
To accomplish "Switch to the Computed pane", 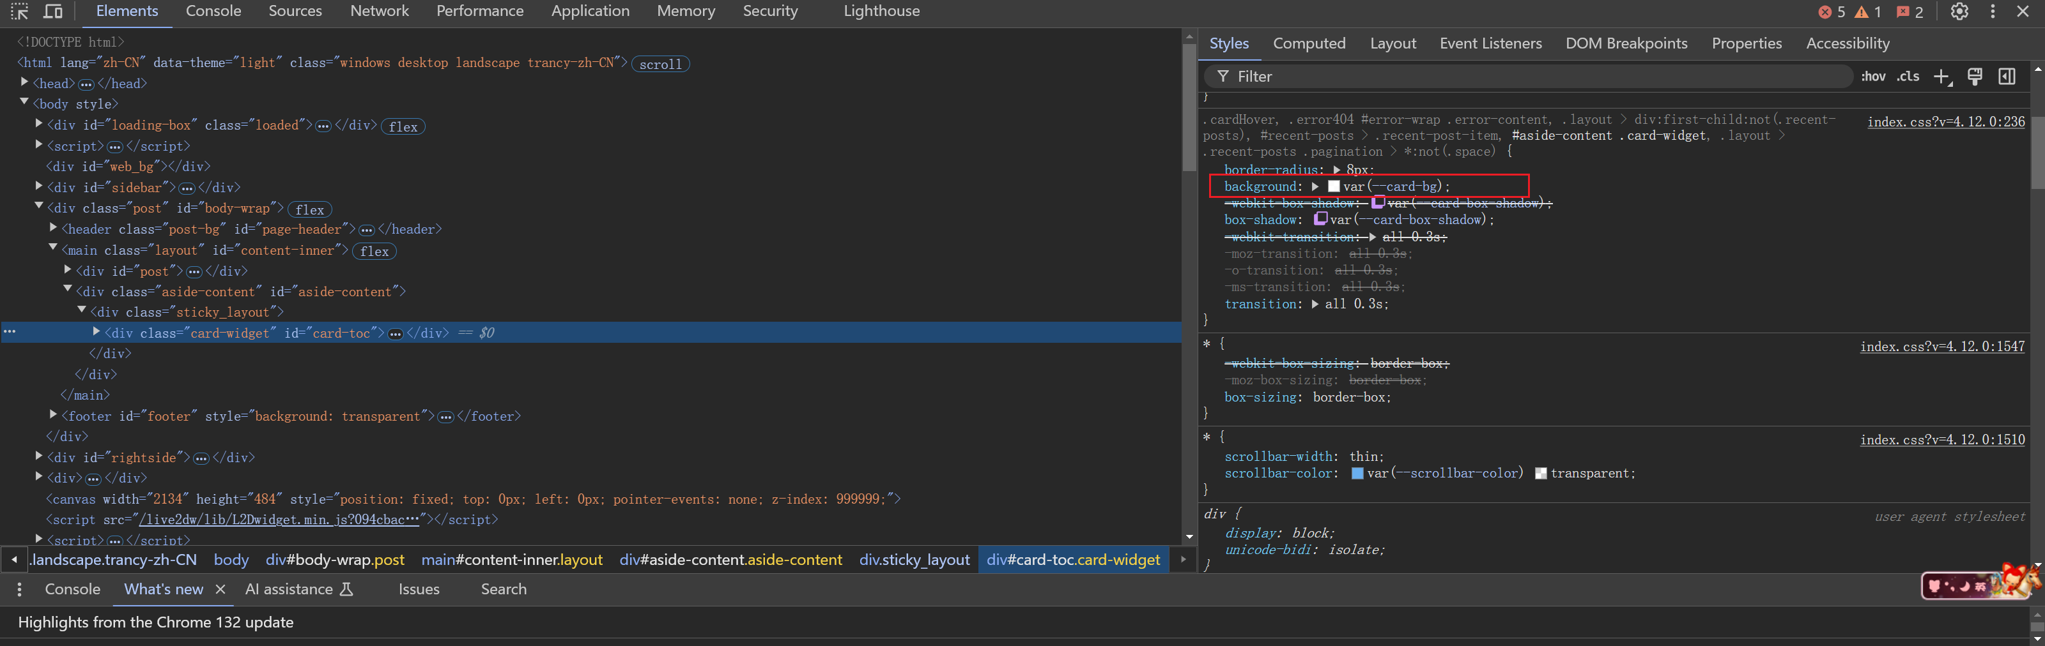I will 1309,43.
